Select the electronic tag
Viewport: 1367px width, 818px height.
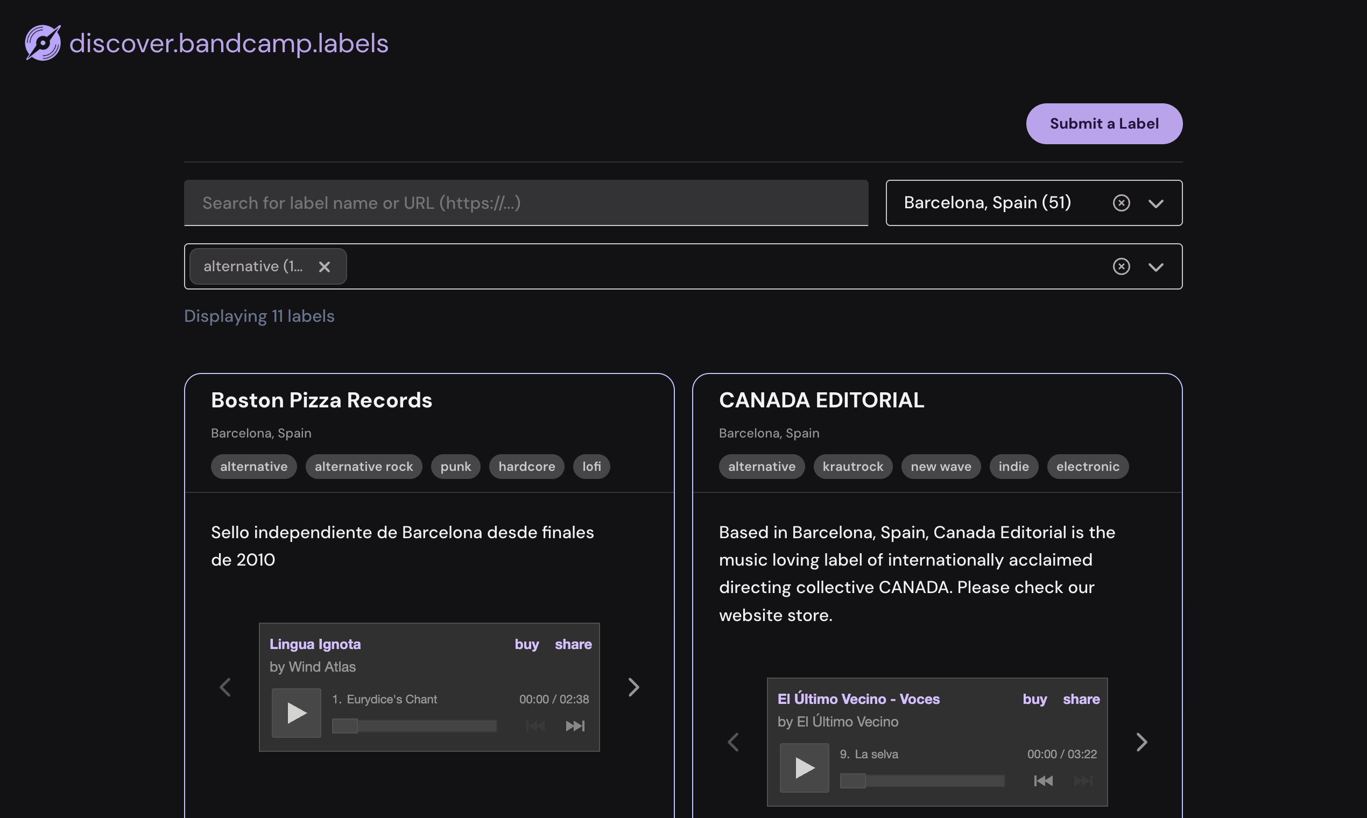point(1088,467)
